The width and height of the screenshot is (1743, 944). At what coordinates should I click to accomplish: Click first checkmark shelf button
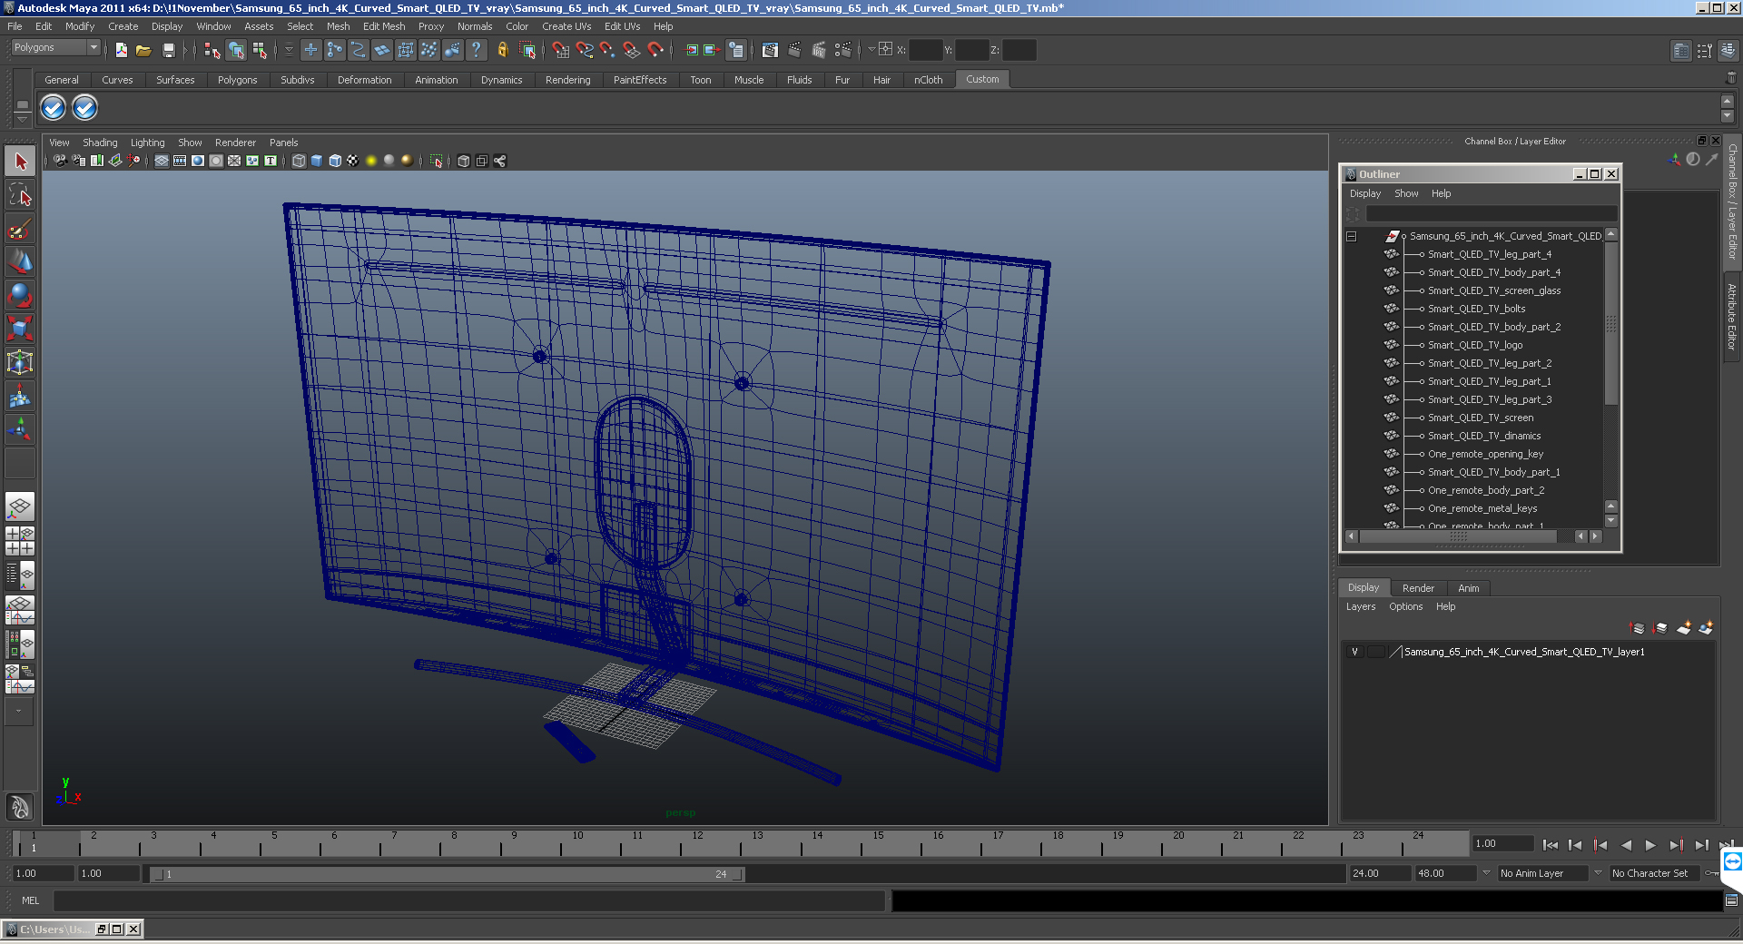[54, 108]
